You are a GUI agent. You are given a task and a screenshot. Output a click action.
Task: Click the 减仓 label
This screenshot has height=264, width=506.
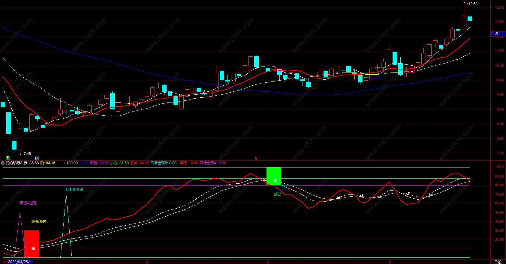coord(277,194)
